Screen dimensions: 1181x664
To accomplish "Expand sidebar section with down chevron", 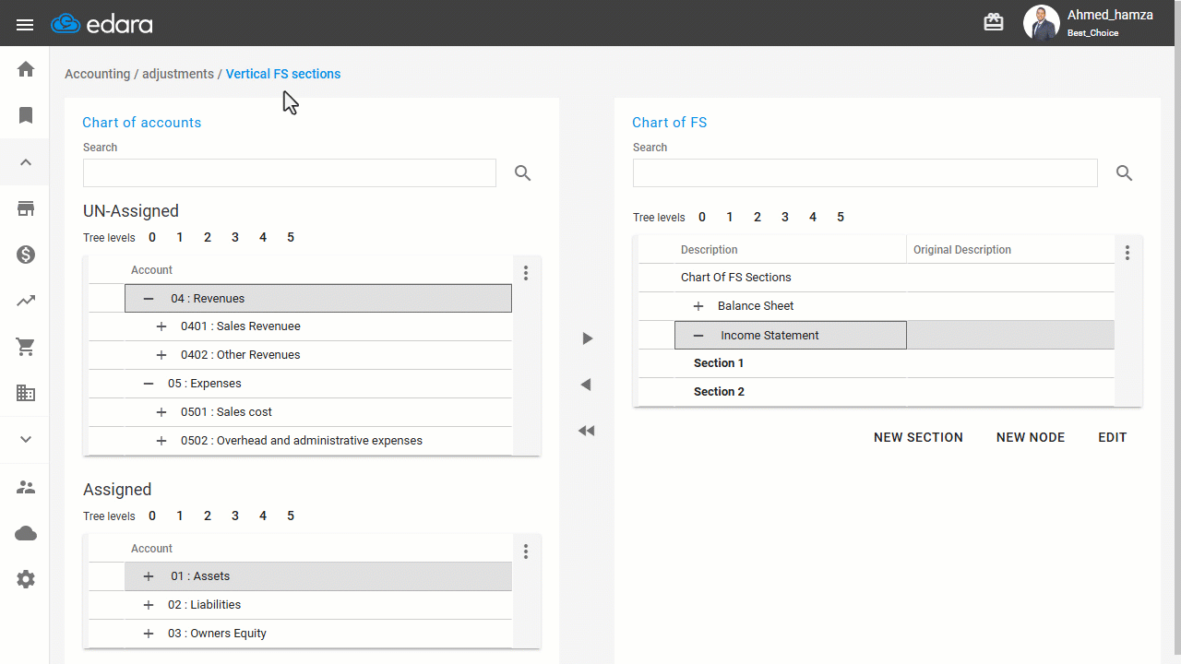I will pos(26,439).
